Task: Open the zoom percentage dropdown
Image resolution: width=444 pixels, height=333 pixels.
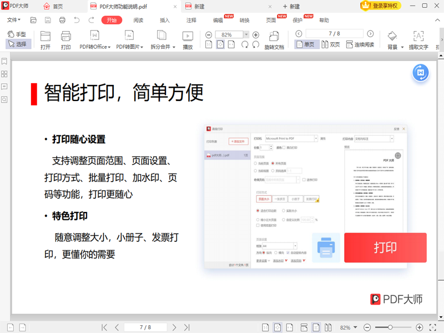Action: click(246, 34)
